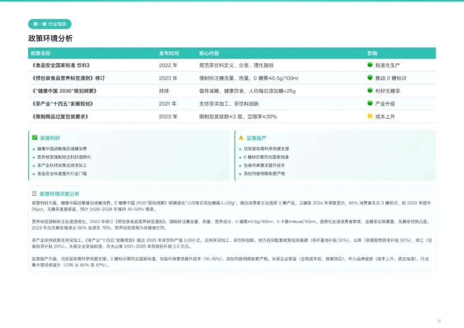The image size is (464, 328).
Task: Click 强制标注糖含量、热量 core content cell
Action: pos(249,78)
